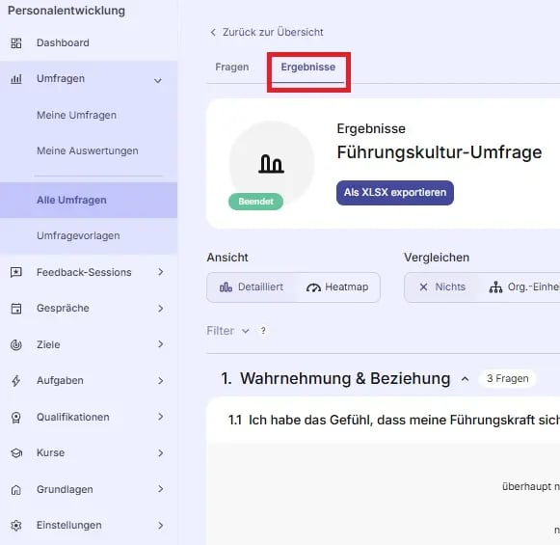560x545 pixels.
Task: Collapse the Umfragen sidebar section
Action: (x=158, y=81)
